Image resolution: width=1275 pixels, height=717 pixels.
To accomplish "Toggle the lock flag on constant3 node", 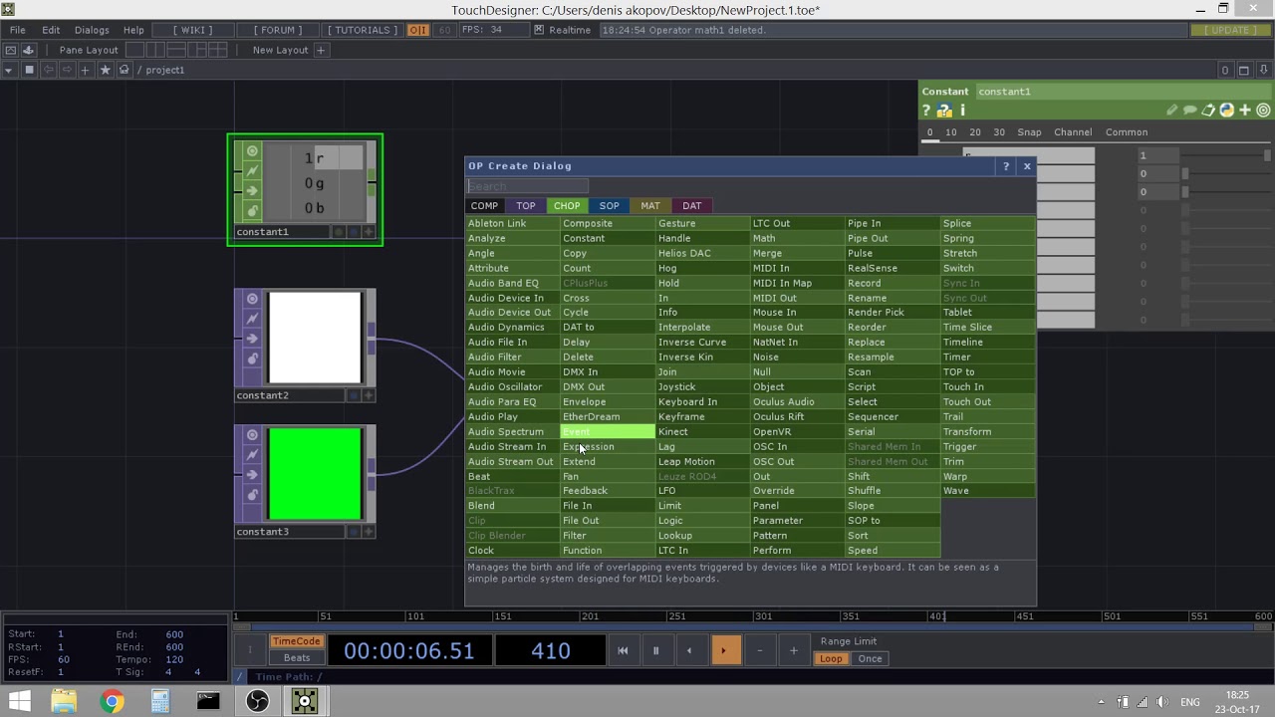I will pyautogui.click(x=252, y=495).
